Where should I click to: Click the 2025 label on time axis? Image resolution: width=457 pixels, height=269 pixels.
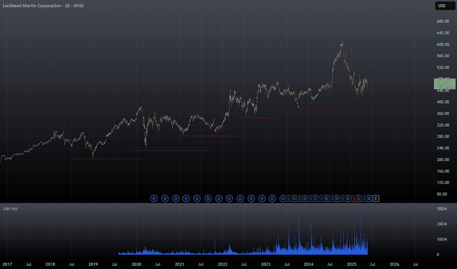(x=352, y=264)
